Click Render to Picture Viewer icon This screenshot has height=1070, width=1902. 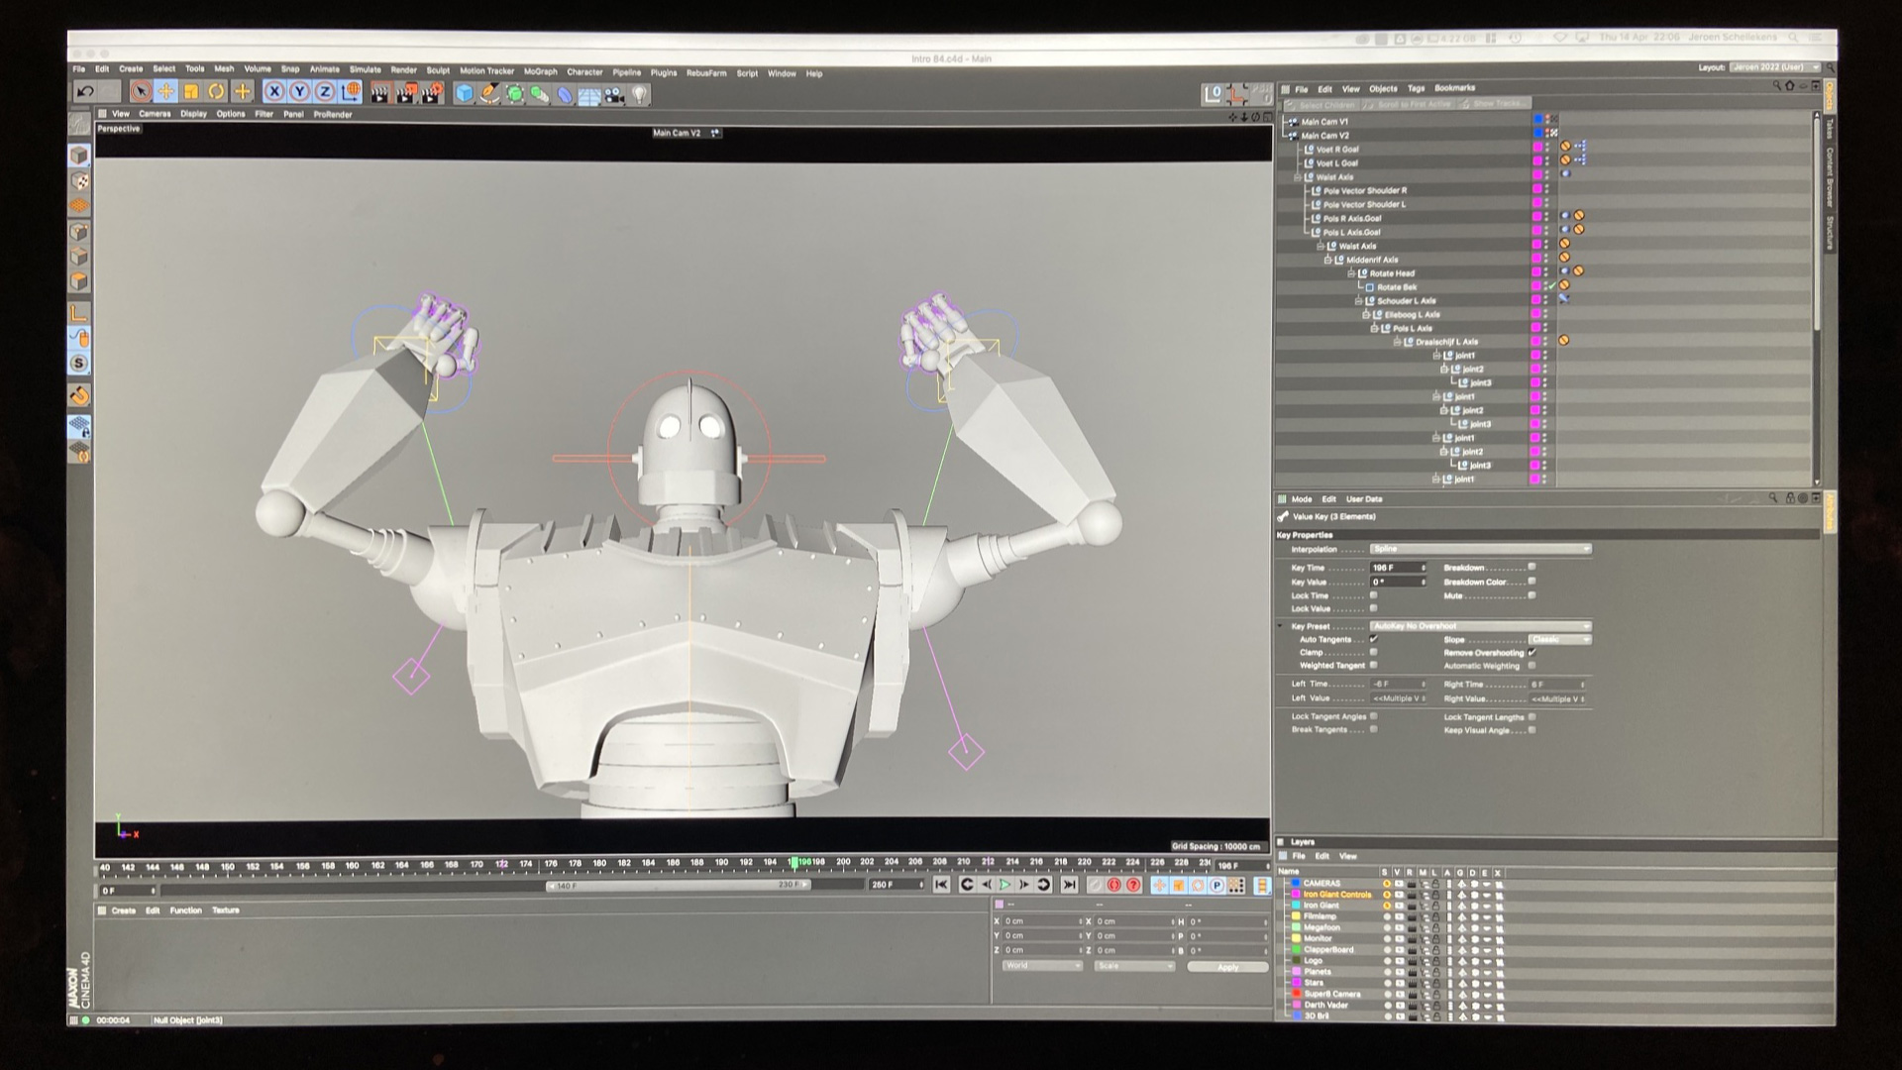(x=406, y=94)
